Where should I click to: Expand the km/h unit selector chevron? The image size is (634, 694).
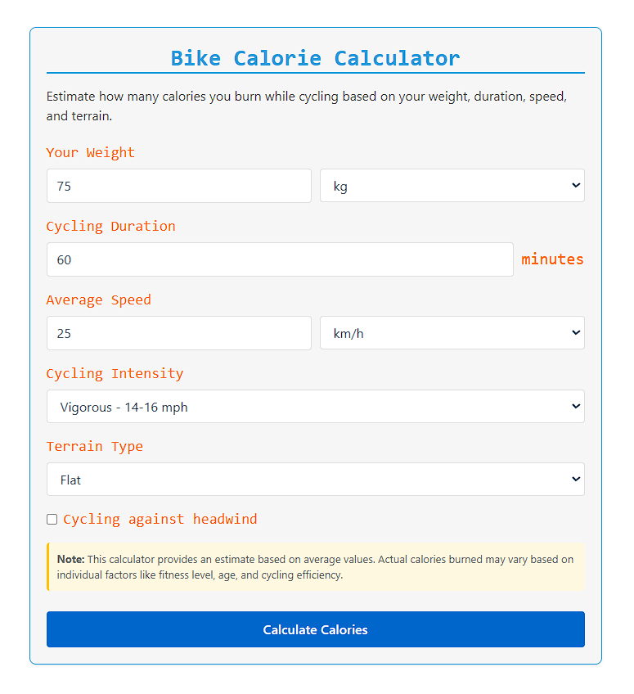[574, 332]
